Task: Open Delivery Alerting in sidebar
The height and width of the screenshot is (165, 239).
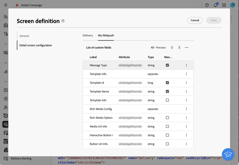Action: 21,158
